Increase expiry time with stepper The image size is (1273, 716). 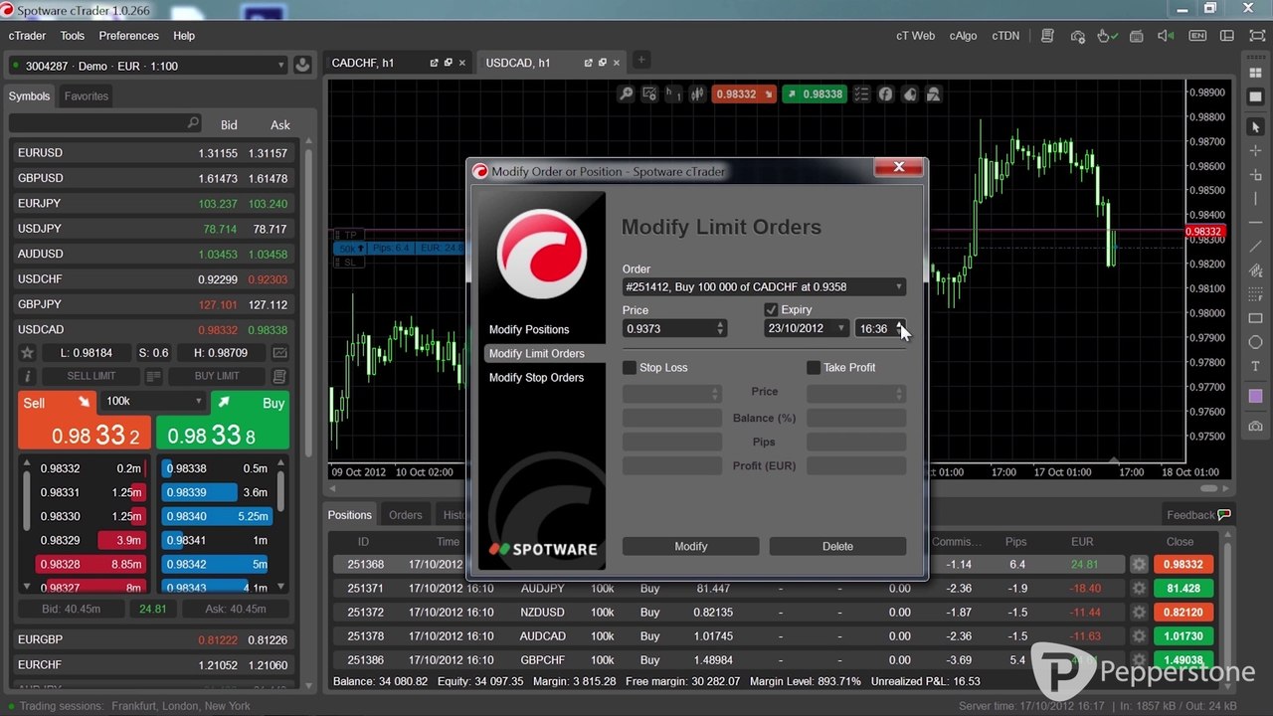coord(900,324)
